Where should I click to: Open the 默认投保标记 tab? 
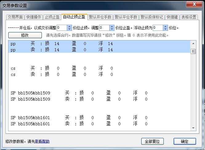click(152, 17)
